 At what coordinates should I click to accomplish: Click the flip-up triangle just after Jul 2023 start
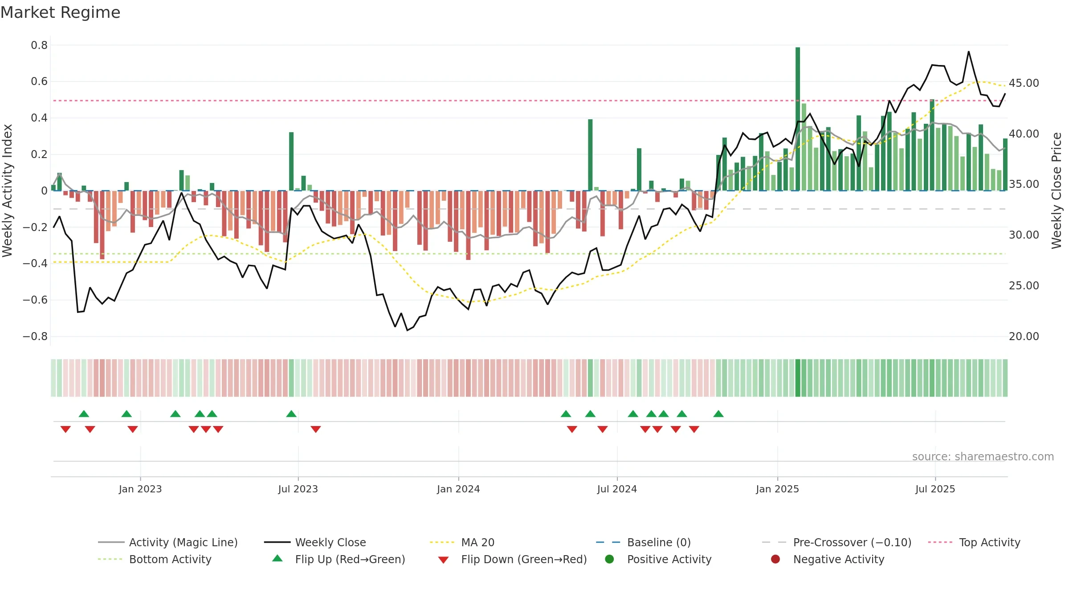[291, 414]
